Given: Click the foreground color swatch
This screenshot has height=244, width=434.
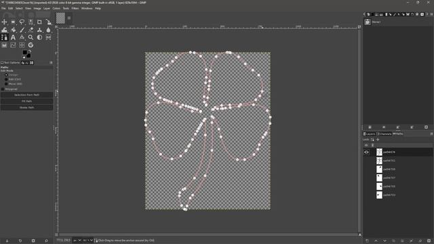Looking at the screenshot, I should (x=24, y=52).
